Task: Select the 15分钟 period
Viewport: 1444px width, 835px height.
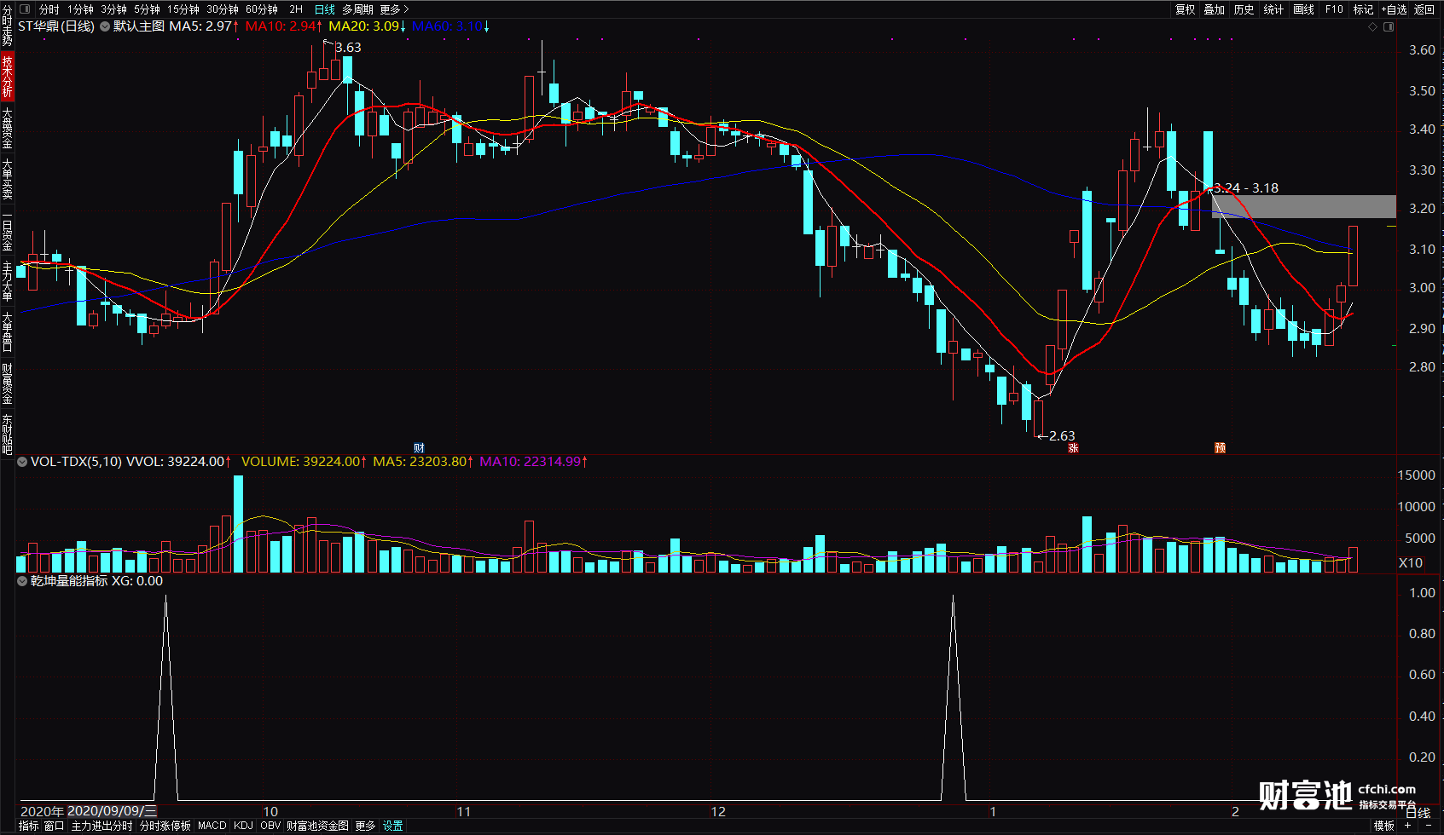Action: [183, 9]
